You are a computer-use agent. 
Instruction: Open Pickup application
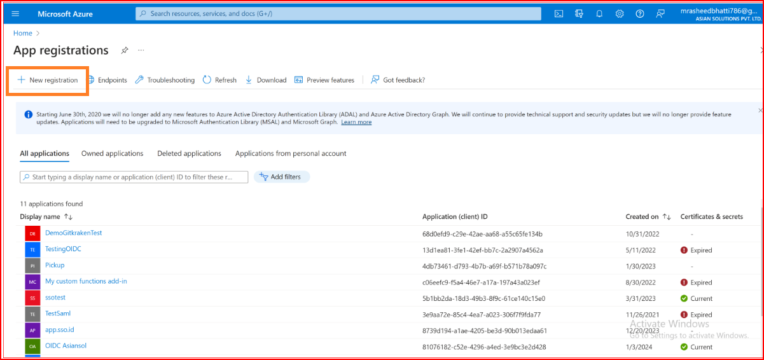(55, 265)
